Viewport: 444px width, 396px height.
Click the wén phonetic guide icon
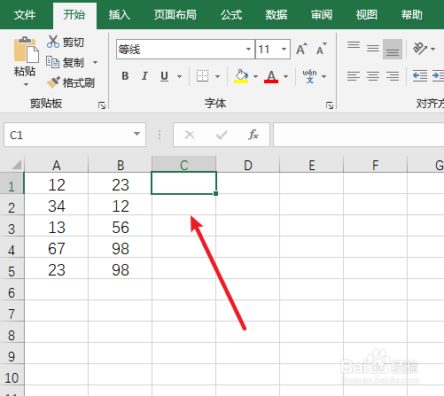309,76
